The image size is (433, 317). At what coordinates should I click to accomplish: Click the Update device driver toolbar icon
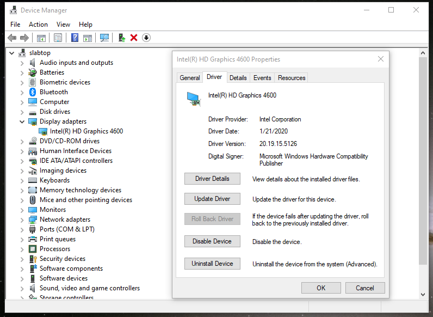click(x=122, y=38)
